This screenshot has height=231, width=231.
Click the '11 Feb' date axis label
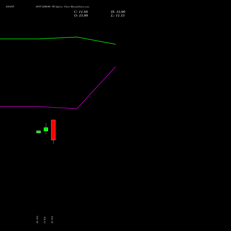coord(45,220)
